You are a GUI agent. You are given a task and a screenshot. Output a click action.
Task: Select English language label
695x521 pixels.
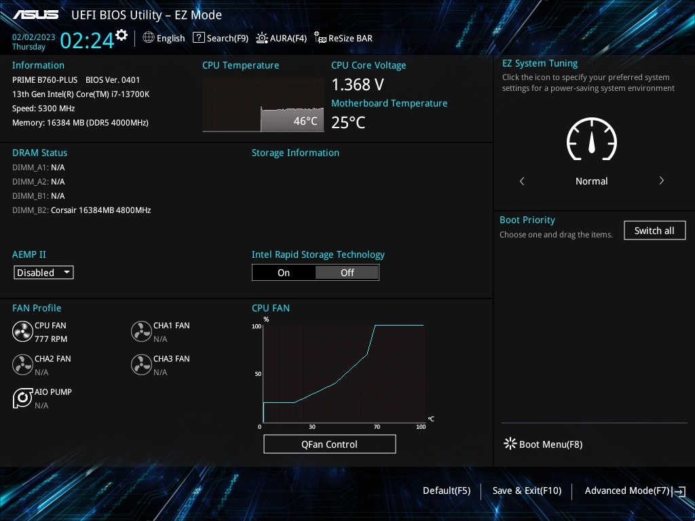(170, 39)
